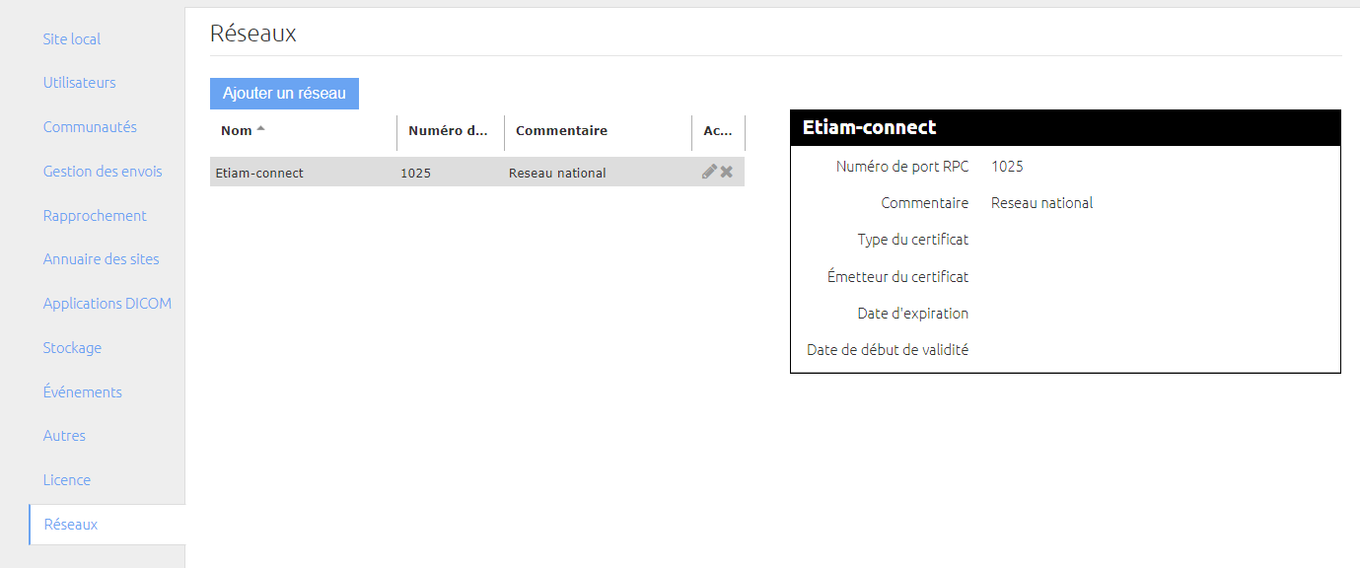Viewport: 1360px width, 568px height.
Task: Click the Reseau national table cell
Action: coord(557,173)
